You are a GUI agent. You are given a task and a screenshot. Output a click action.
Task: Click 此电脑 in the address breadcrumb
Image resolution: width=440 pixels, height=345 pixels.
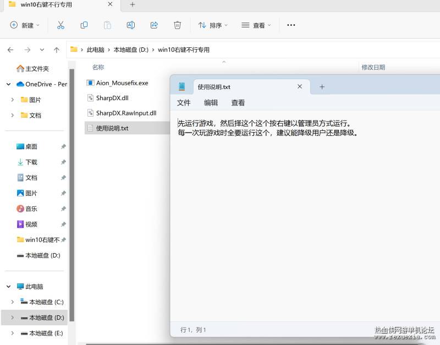click(95, 50)
